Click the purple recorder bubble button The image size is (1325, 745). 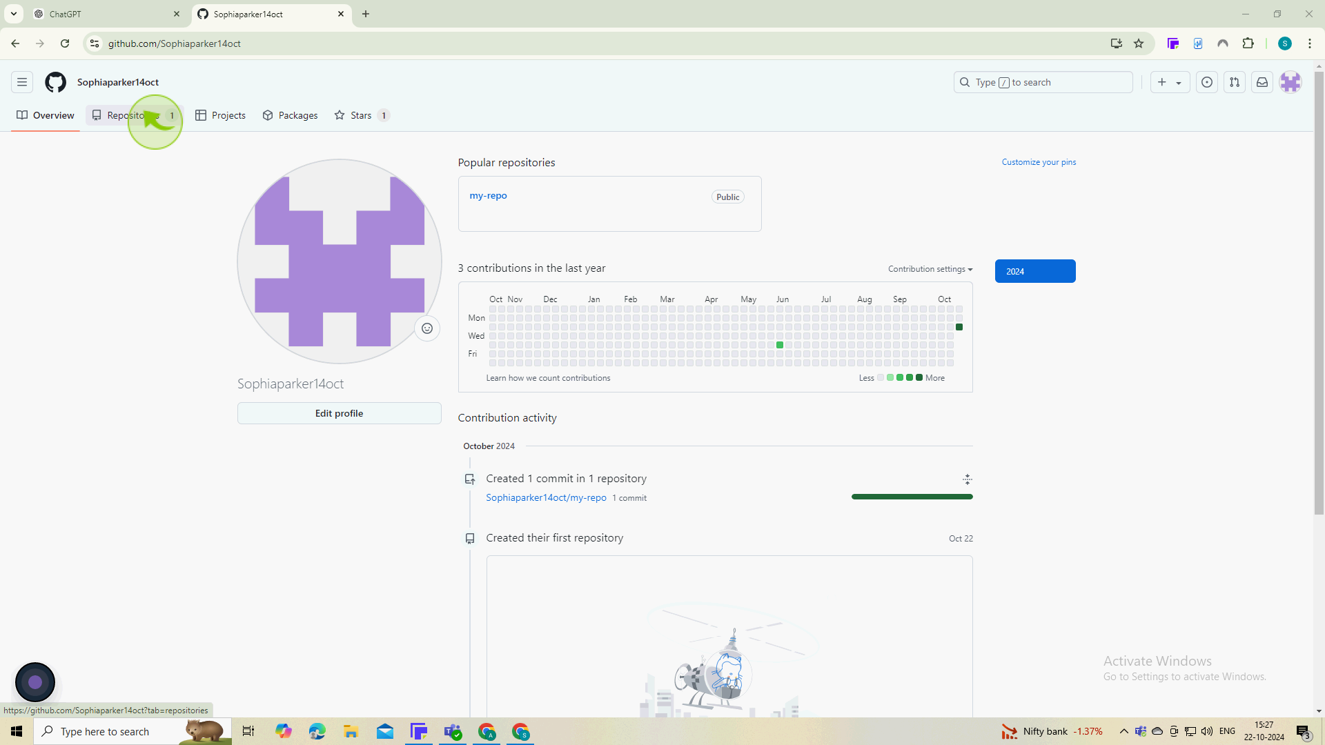click(35, 682)
